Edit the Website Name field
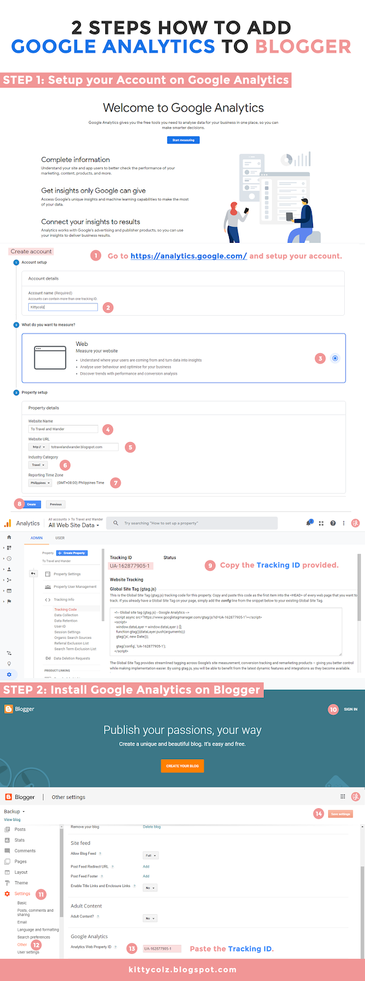This screenshot has width=365, height=981. click(63, 429)
